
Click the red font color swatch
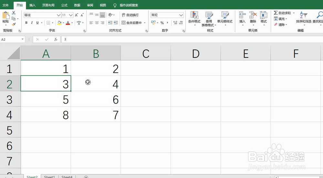click(68, 23)
